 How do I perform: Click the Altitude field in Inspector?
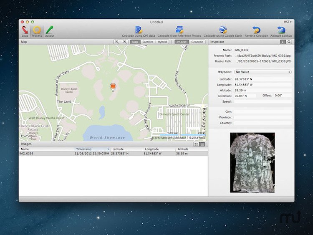tap(263, 90)
